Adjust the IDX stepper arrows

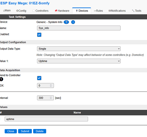click(x=51, y=85)
